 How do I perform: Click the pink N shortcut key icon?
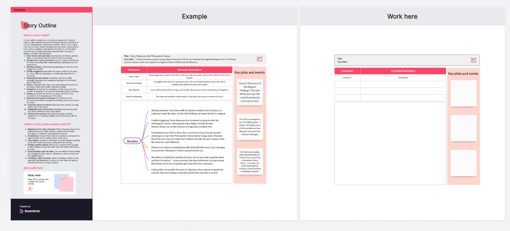coord(30,189)
